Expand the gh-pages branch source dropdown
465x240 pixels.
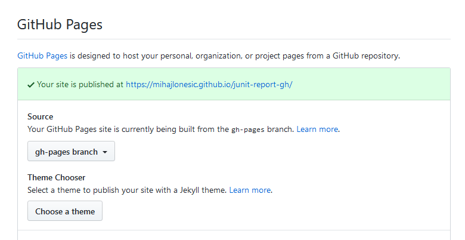click(71, 151)
